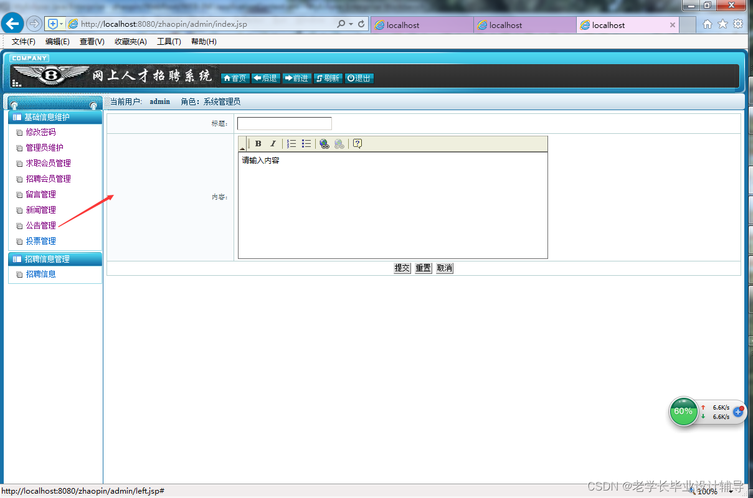Click the 刷新 refresh icon button
753x498 pixels.
point(328,78)
